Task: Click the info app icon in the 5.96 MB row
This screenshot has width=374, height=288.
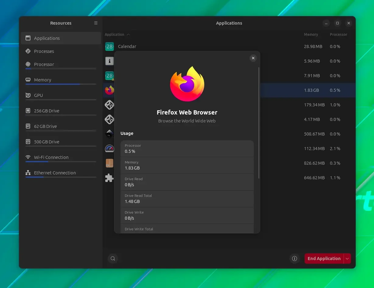Action: pyautogui.click(x=109, y=61)
